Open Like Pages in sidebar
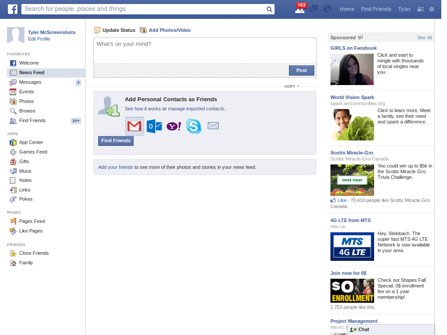Image resolution: width=447 pixels, height=335 pixels. [31, 231]
